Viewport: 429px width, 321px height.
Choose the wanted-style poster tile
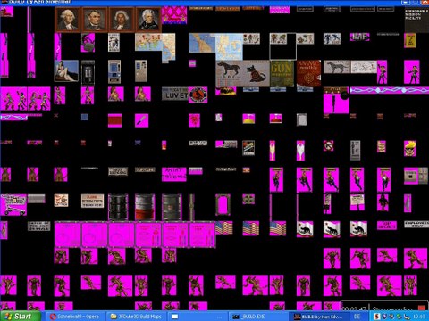[114, 42]
